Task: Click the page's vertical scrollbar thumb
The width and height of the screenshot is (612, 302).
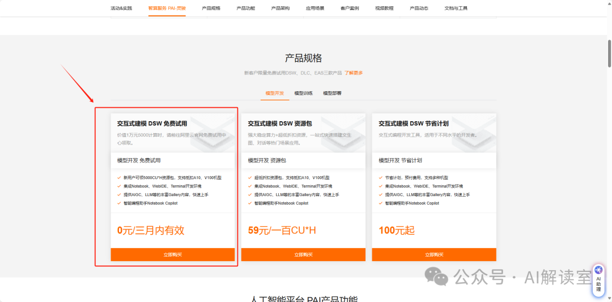Action: (x=609, y=53)
